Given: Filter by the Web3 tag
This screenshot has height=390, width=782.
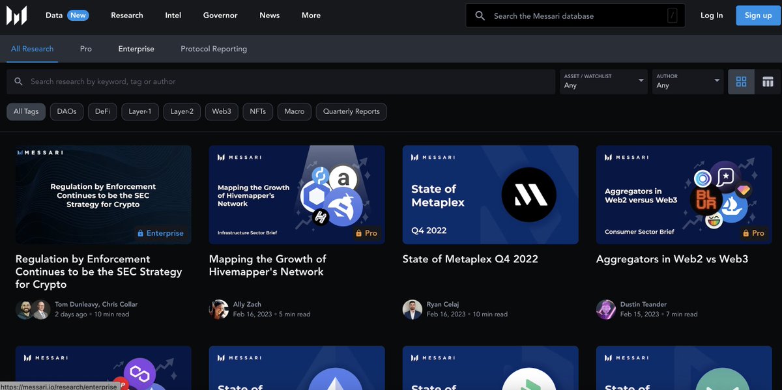Looking at the screenshot, I should 222,111.
